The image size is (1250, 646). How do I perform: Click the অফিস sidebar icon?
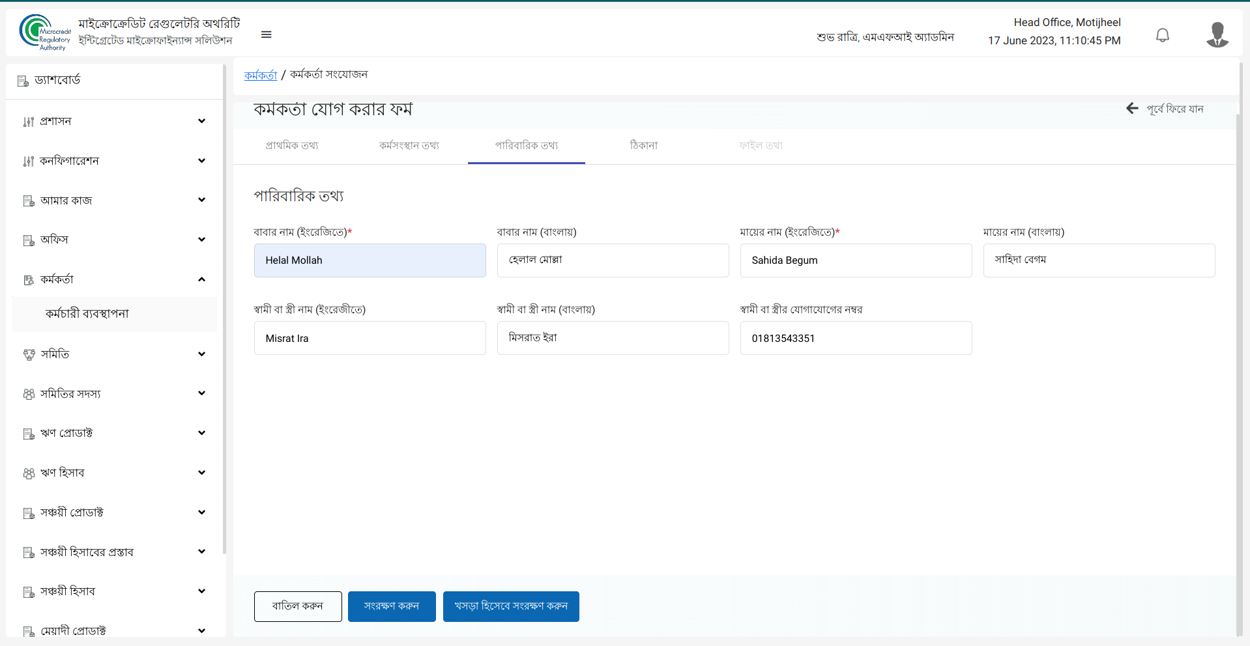29,240
